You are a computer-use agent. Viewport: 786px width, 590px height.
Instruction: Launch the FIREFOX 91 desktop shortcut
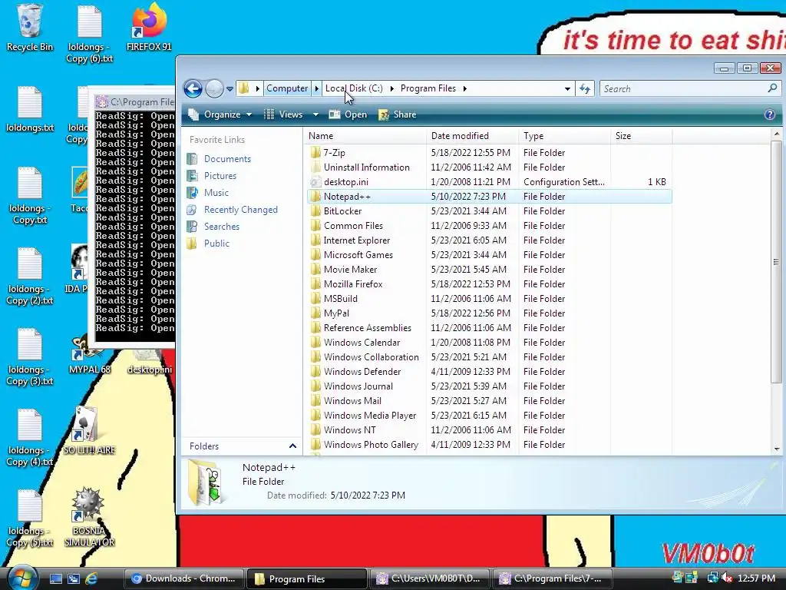[149, 28]
